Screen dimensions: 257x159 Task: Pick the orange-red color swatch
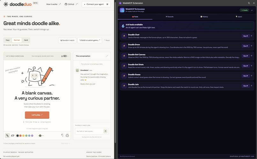[20, 136]
